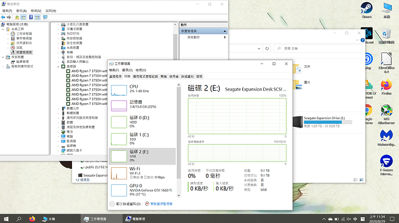Collapse the Processors node in device tree
This screenshot has height=223, width=399.
(58, 66)
